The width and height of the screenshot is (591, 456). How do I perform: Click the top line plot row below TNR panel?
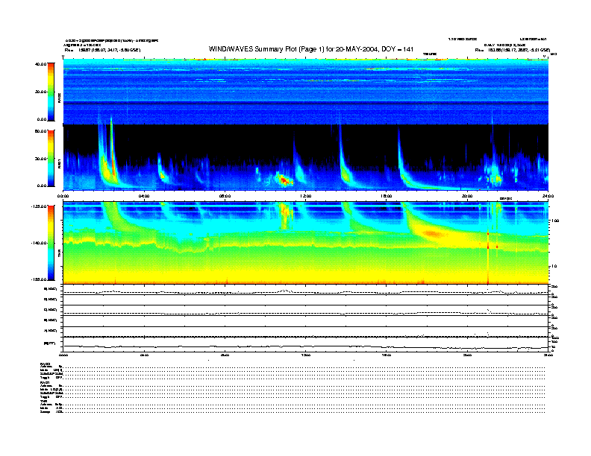point(306,290)
